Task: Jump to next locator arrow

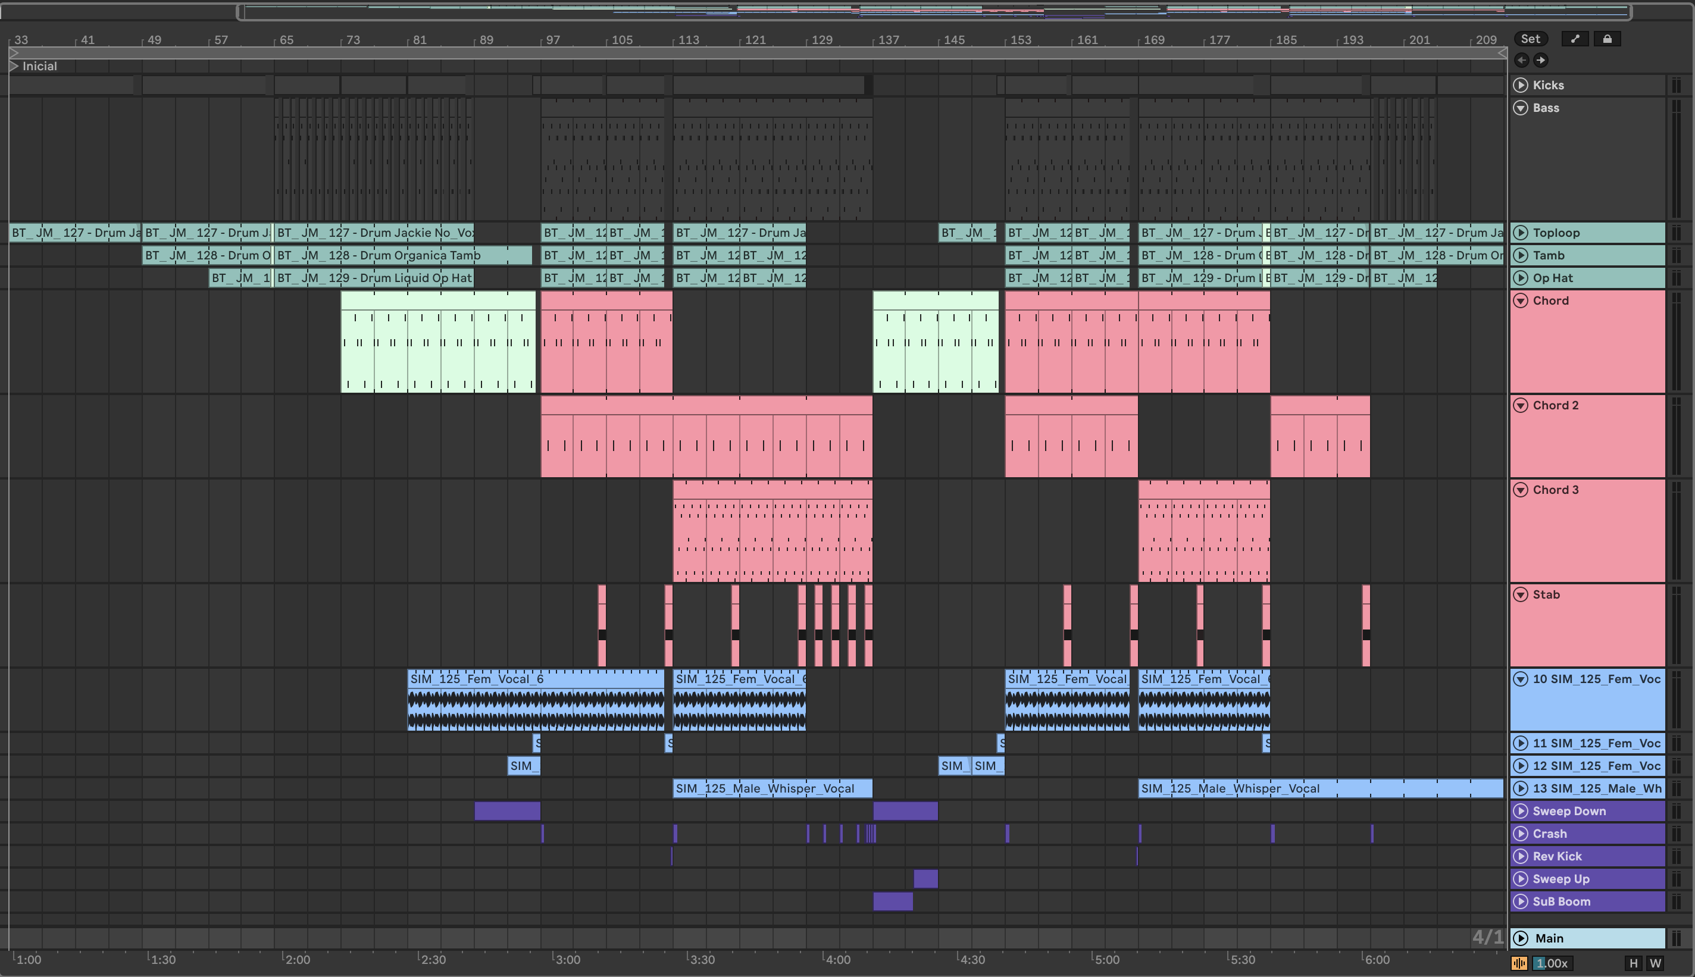Action: pyautogui.click(x=1541, y=60)
